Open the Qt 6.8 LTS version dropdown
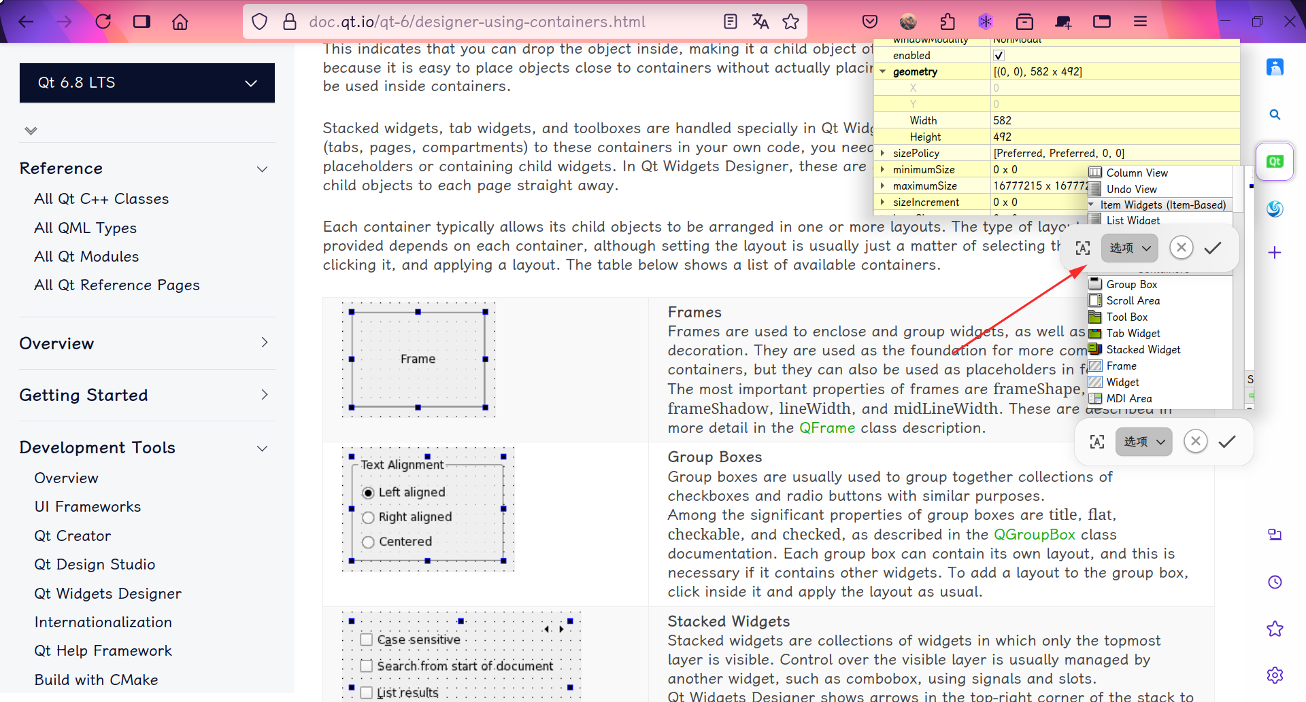 coord(147,83)
